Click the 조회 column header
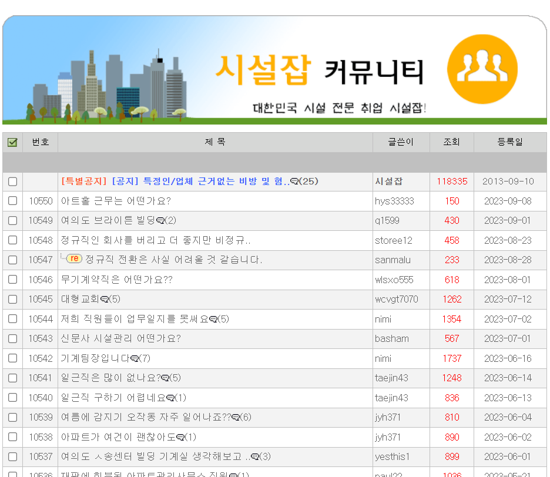 (451, 142)
